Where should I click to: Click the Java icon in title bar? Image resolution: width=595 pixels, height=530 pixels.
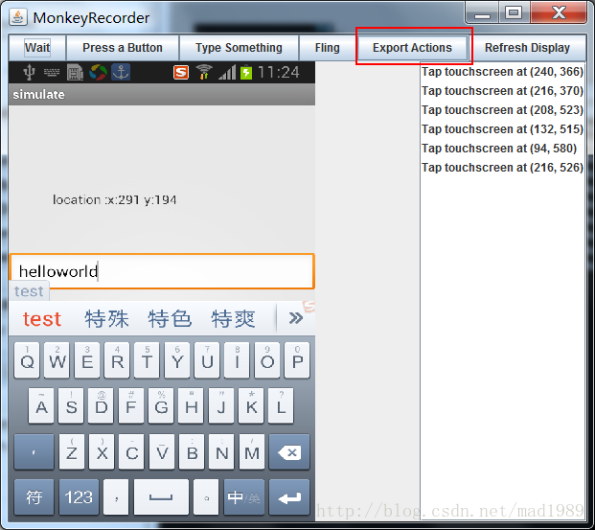click(18, 17)
